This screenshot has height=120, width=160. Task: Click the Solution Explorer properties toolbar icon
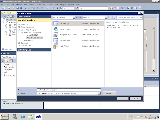tap(3, 16)
